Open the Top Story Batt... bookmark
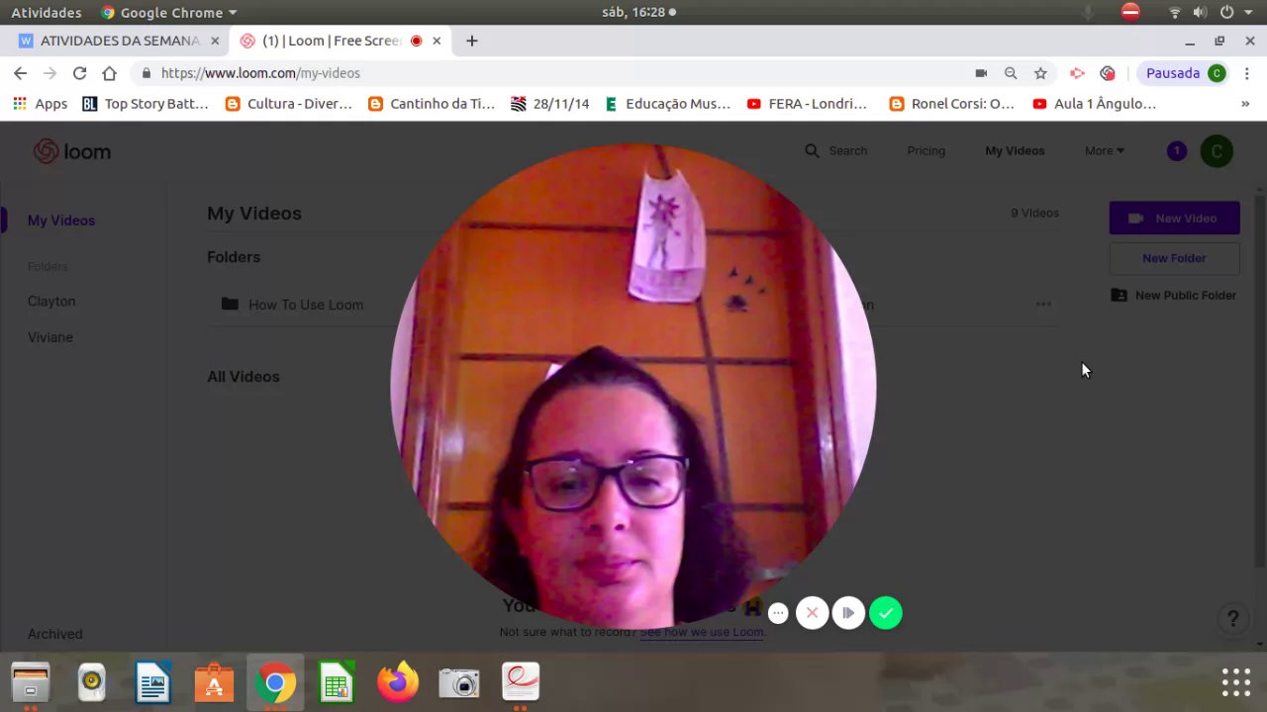The height and width of the screenshot is (712, 1267). (x=146, y=103)
